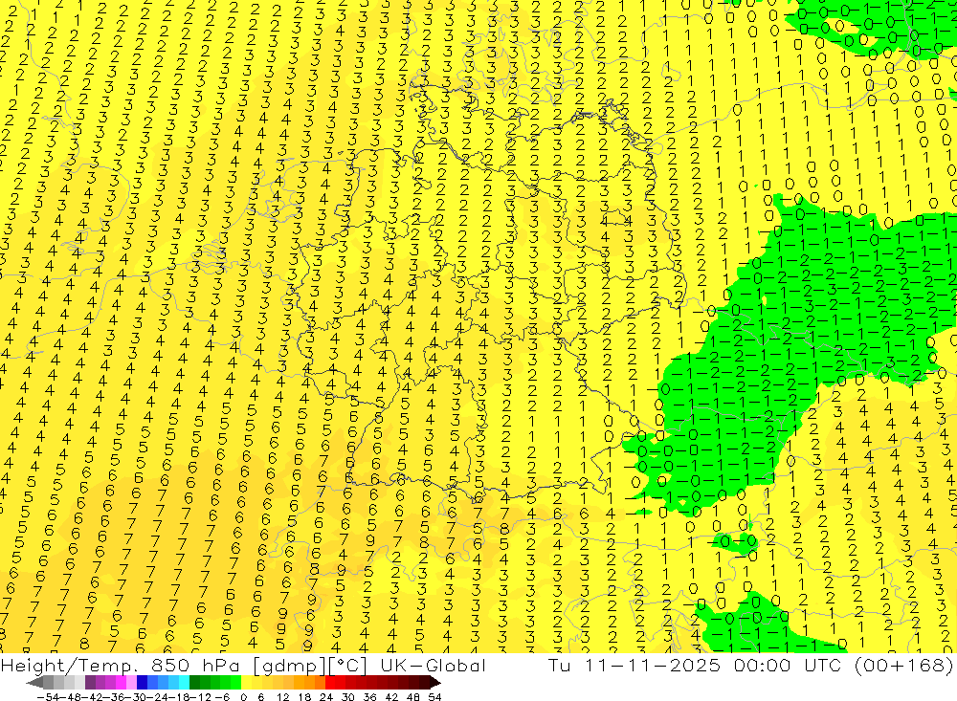
Task: Select the yellow legend swatch above 0
Action: [x=246, y=682]
